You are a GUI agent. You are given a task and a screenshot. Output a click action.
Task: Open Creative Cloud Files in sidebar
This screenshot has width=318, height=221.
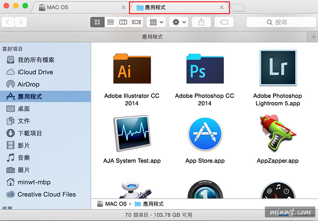[45, 194]
